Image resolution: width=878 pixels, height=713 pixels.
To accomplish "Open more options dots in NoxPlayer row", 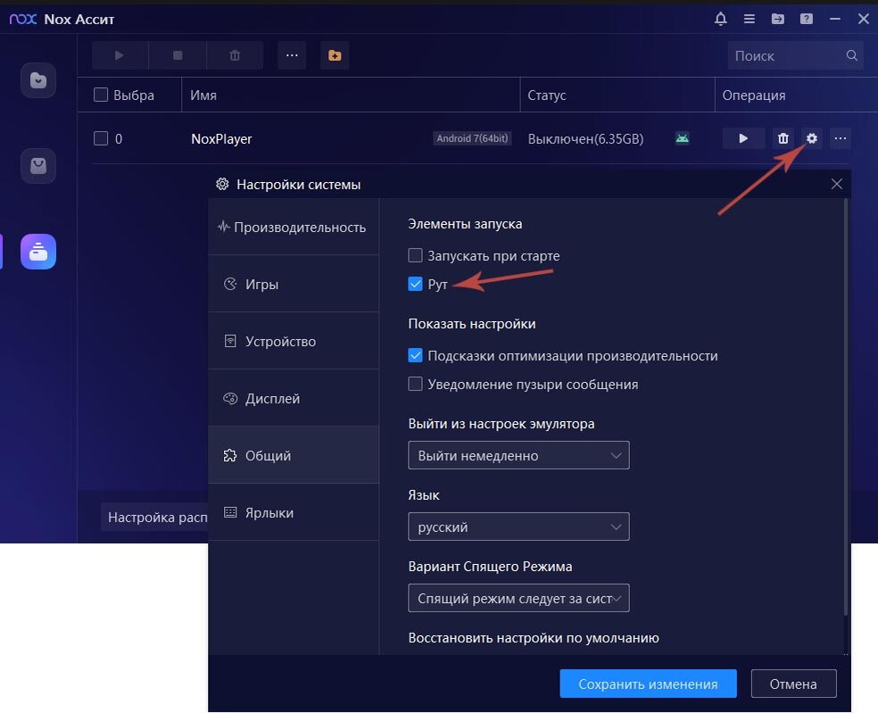I will point(841,138).
